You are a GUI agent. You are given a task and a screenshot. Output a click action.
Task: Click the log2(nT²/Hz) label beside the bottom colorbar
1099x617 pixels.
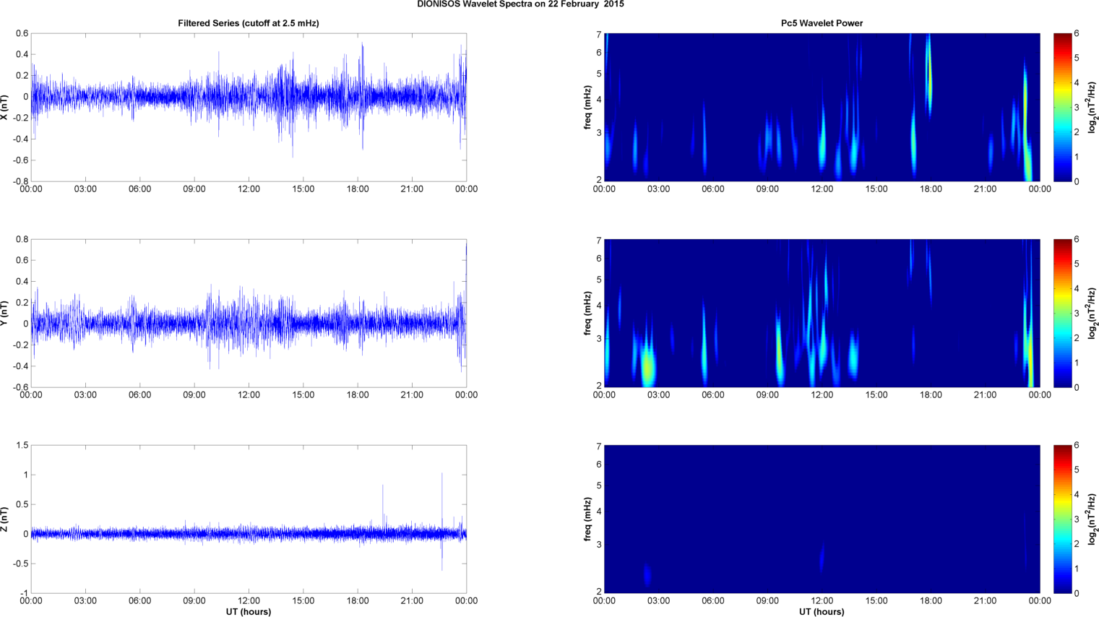click(x=1092, y=519)
